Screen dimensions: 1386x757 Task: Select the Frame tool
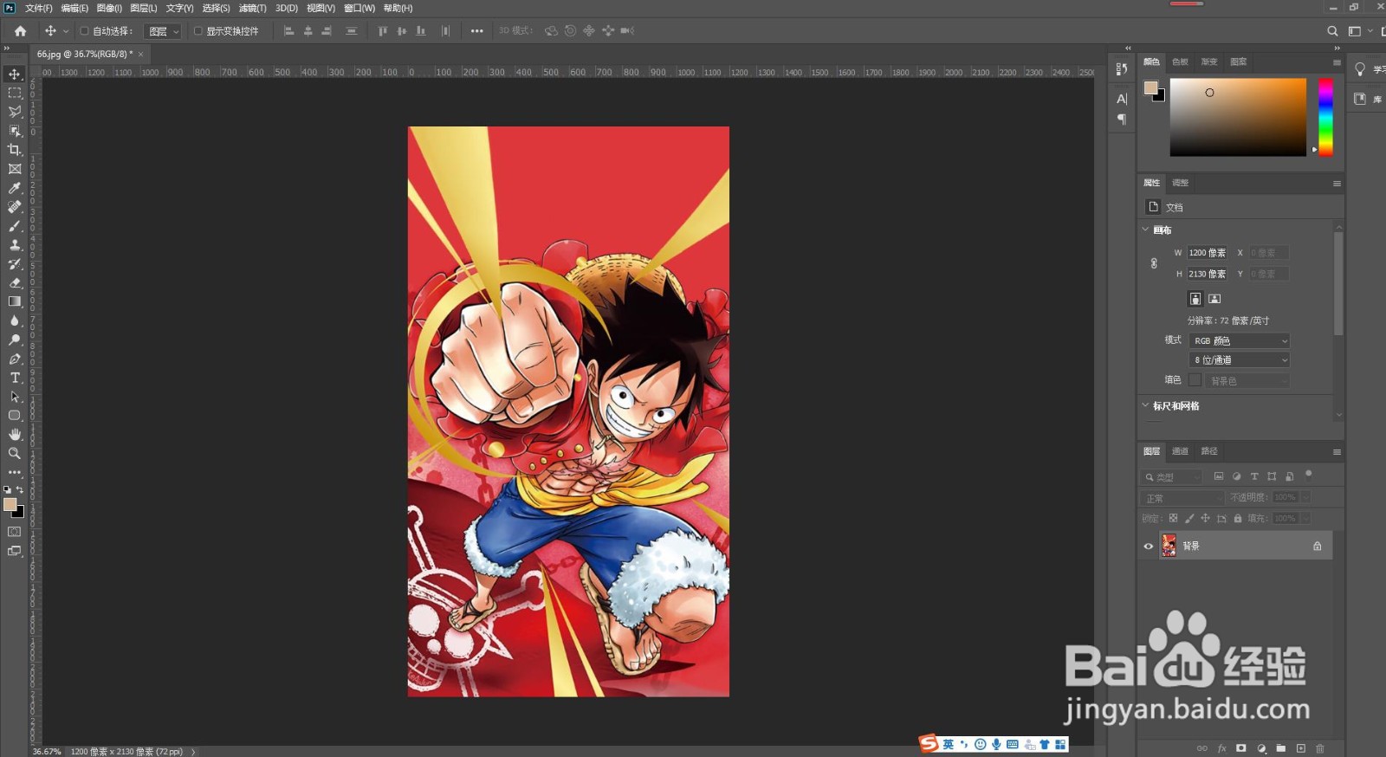15,169
